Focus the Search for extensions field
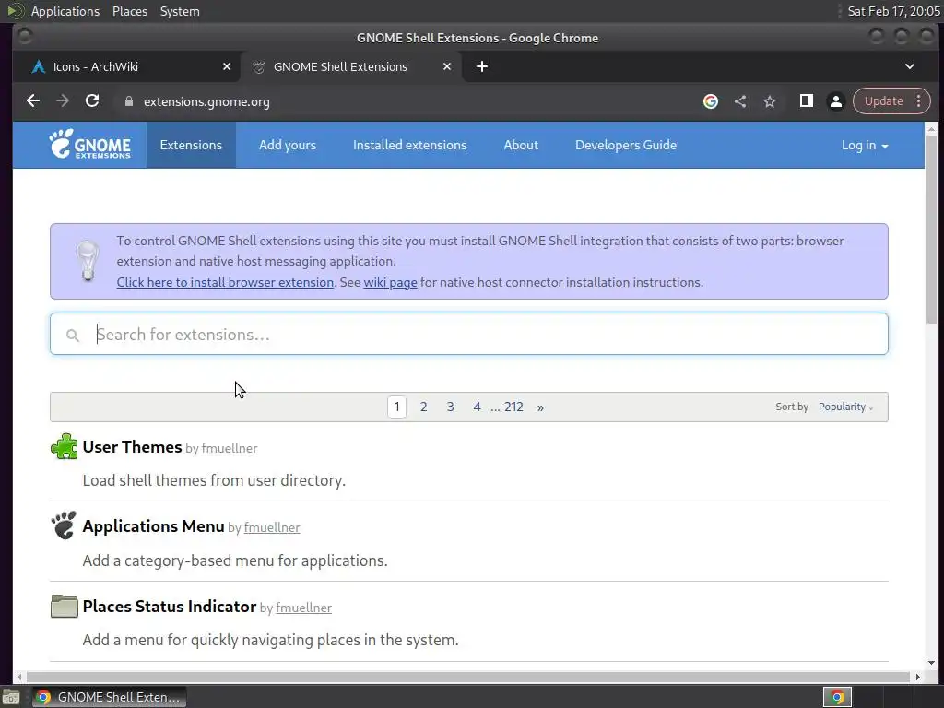944x708 pixels. (469, 334)
